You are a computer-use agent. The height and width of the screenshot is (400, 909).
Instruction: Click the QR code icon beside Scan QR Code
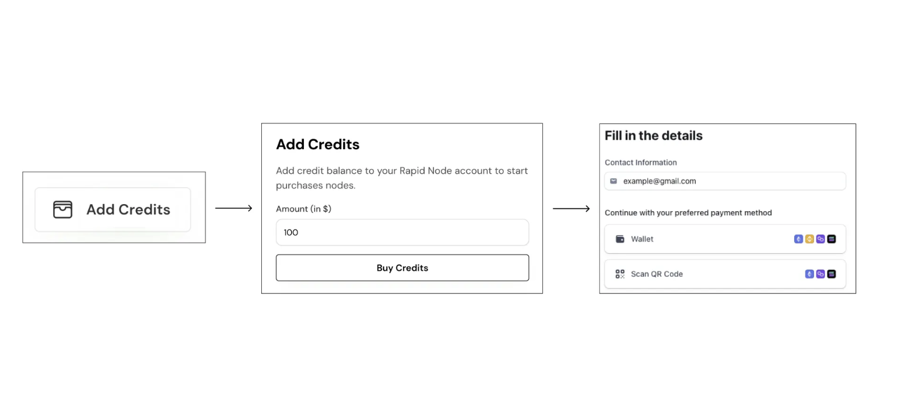620,274
